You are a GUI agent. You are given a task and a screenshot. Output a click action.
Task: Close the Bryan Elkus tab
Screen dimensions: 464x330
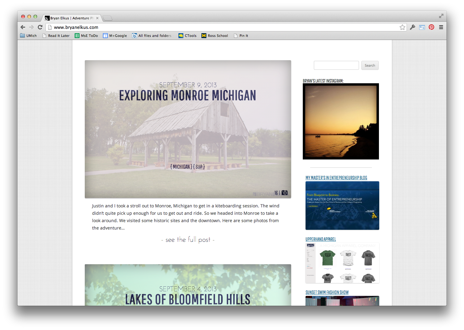[97, 18]
